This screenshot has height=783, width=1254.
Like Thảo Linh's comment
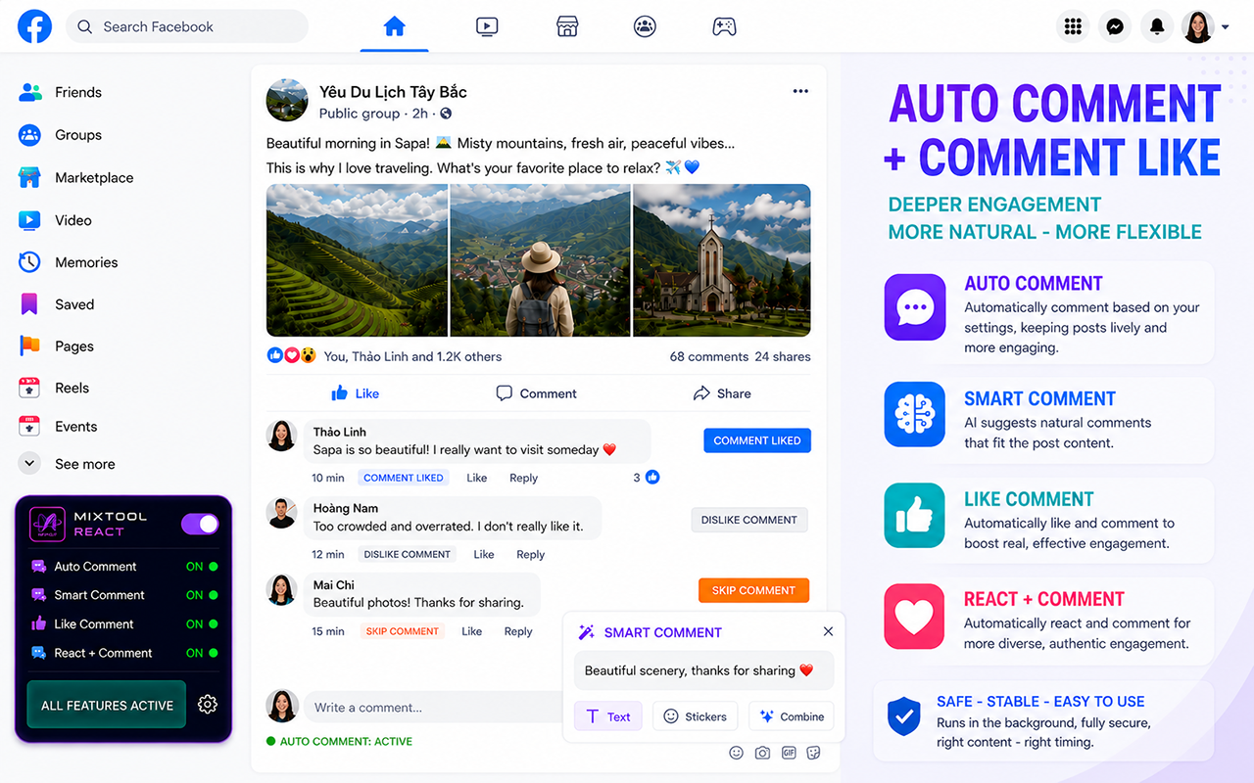pos(477,478)
